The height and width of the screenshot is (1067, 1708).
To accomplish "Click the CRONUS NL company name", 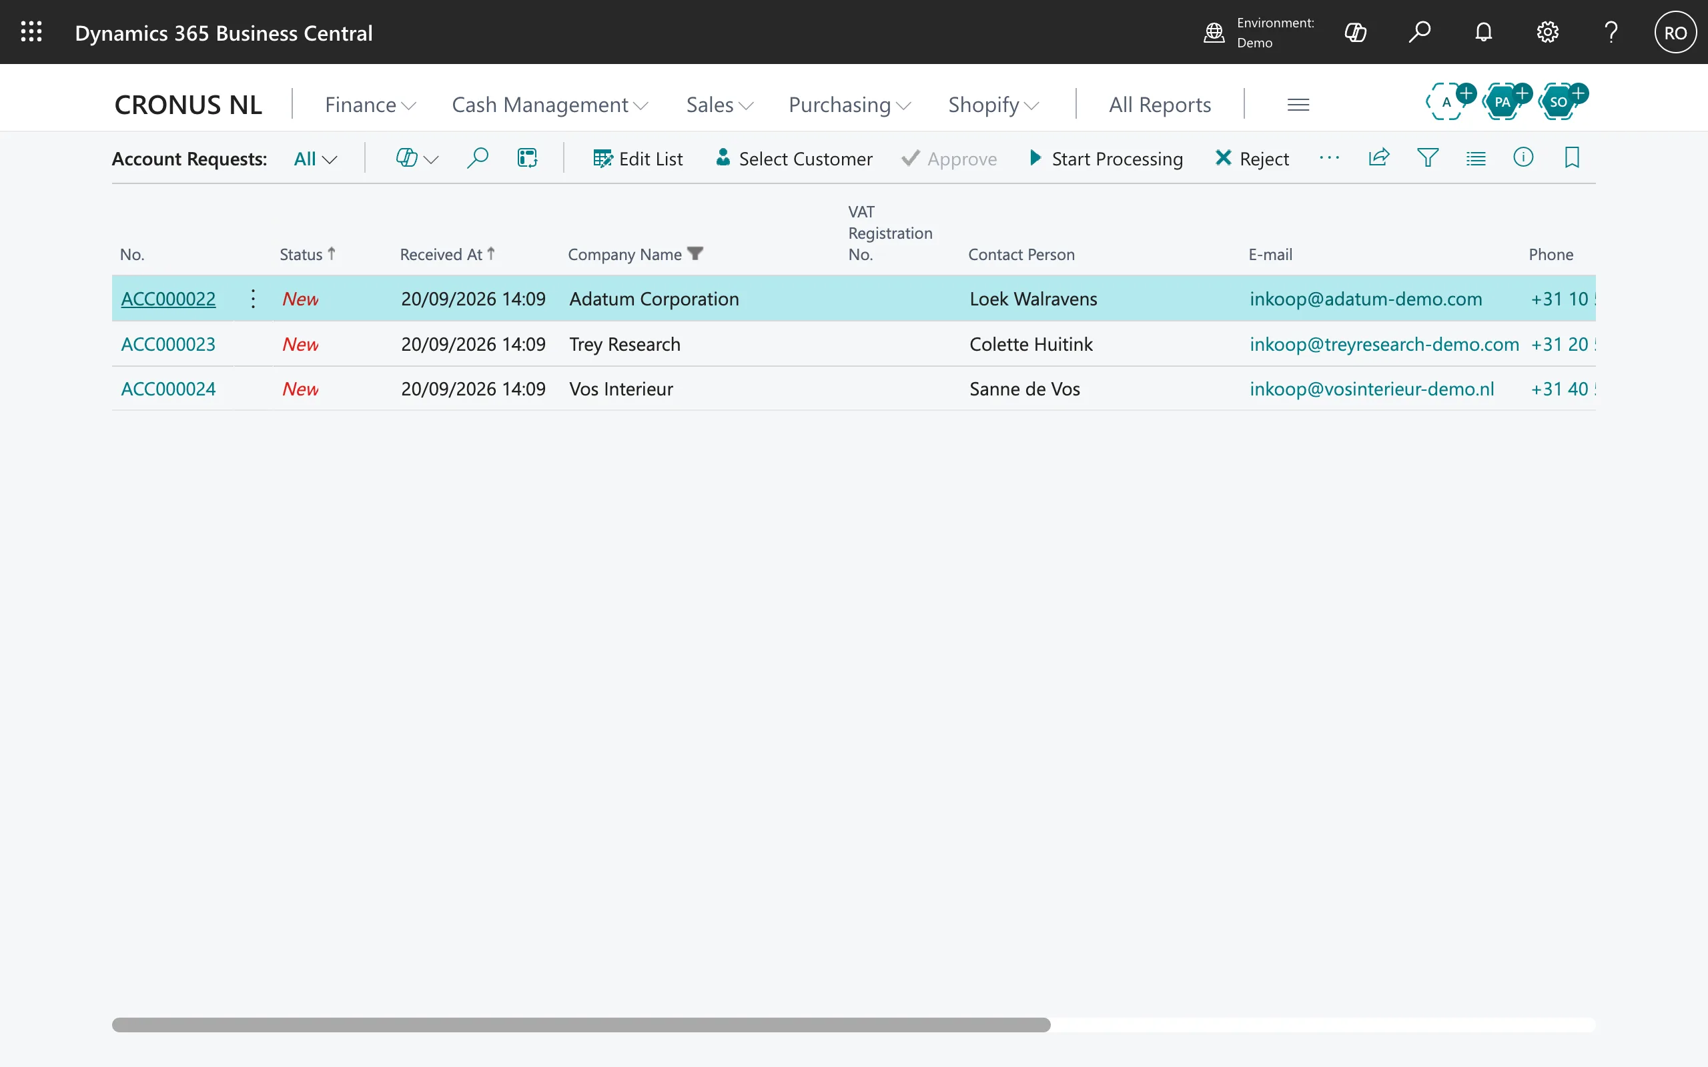I will (x=187, y=105).
